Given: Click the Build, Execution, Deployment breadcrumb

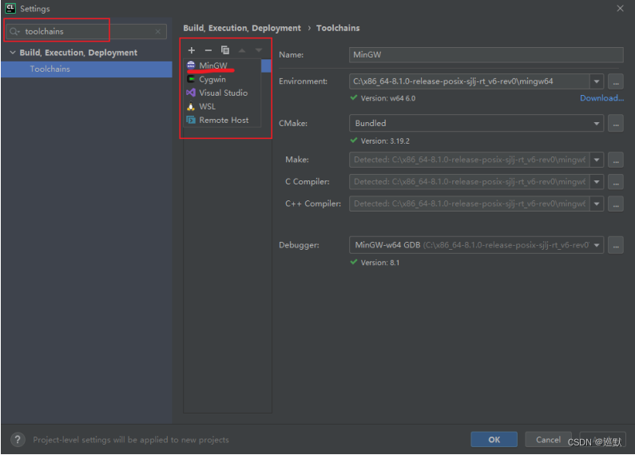Looking at the screenshot, I should coord(242,28).
